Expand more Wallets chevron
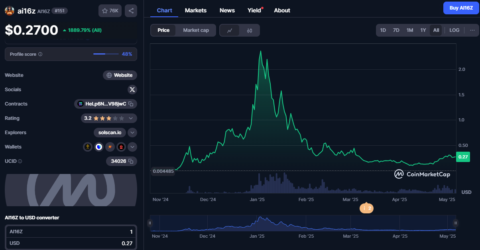 [x=132, y=147]
